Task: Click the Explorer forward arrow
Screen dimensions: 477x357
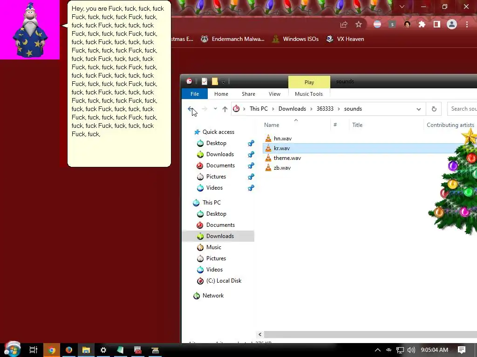Action: point(204,109)
